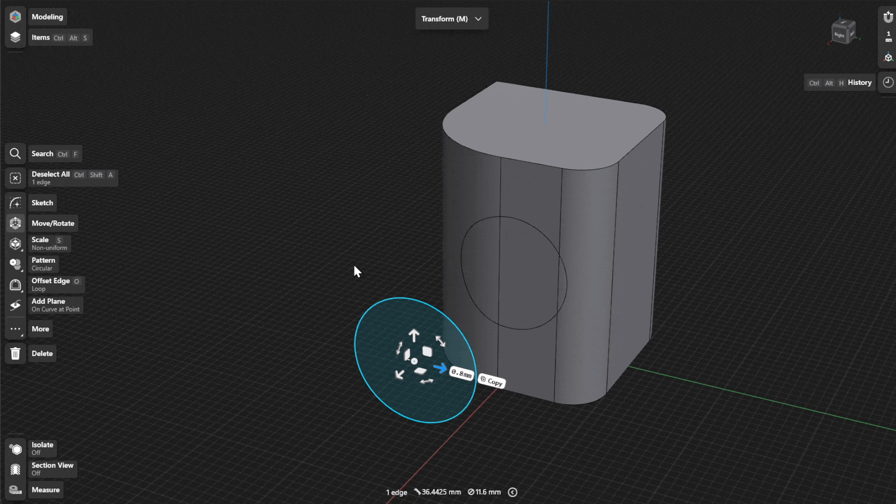This screenshot has height=504, width=896.
Task: Select the Pattern tool icon
Action: (15, 265)
